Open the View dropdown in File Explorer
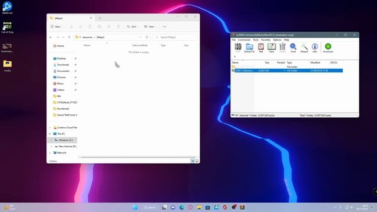This screenshot has height=212, width=377. pyautogui.click(x=150, y=26)
